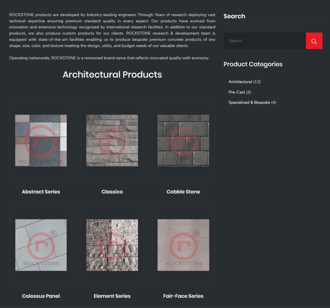Open Specialized & Bespoke category

click(249, 102)
